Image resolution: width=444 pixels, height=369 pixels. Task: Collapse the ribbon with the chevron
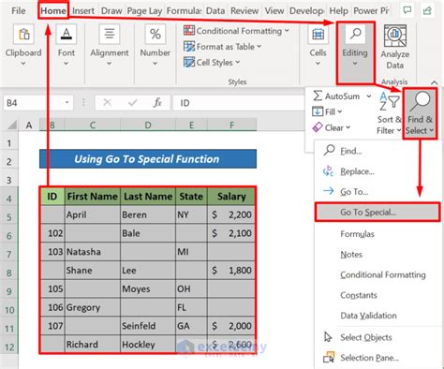[434, 82]
